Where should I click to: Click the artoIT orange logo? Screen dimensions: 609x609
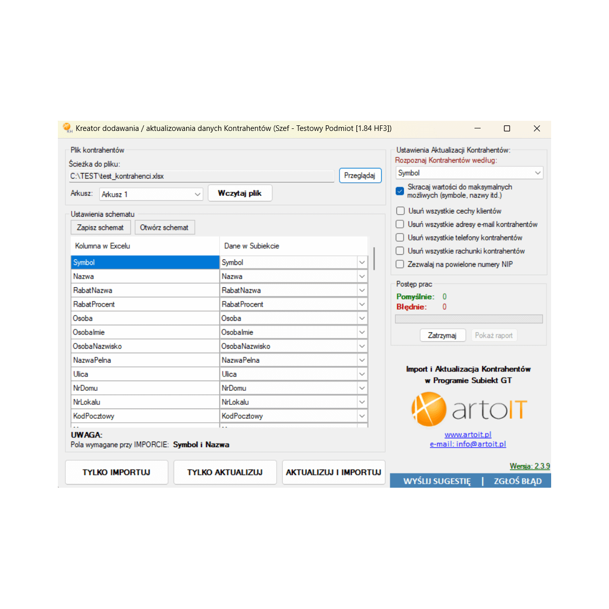pos(429,410)
